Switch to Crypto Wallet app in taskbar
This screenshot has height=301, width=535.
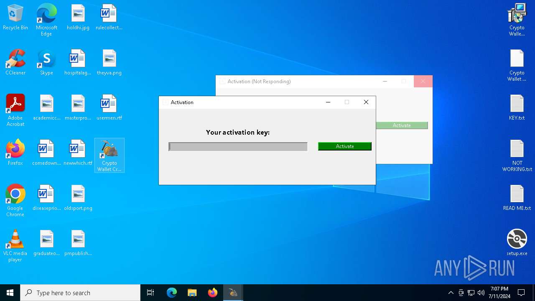tap(233, 293)
